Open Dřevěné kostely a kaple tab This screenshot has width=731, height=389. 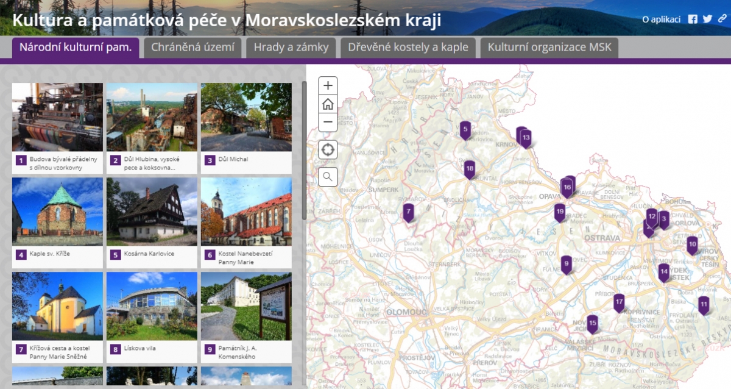408,48
